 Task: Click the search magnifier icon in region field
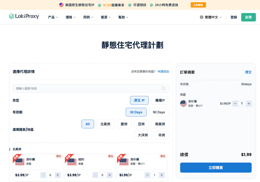click(x=164, y=88)
